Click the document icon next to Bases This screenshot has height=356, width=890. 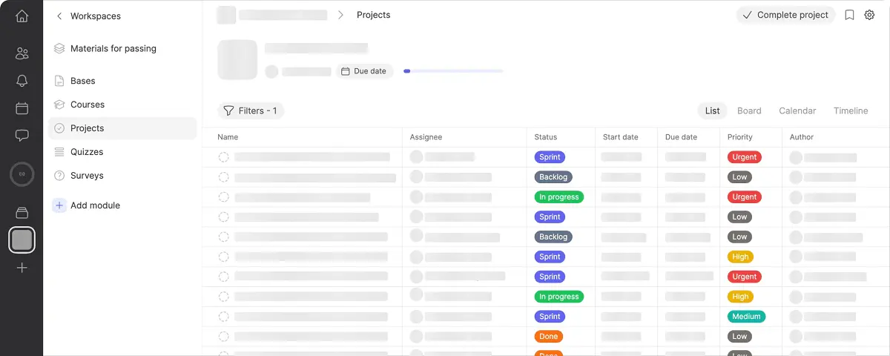tap(59, 81)
